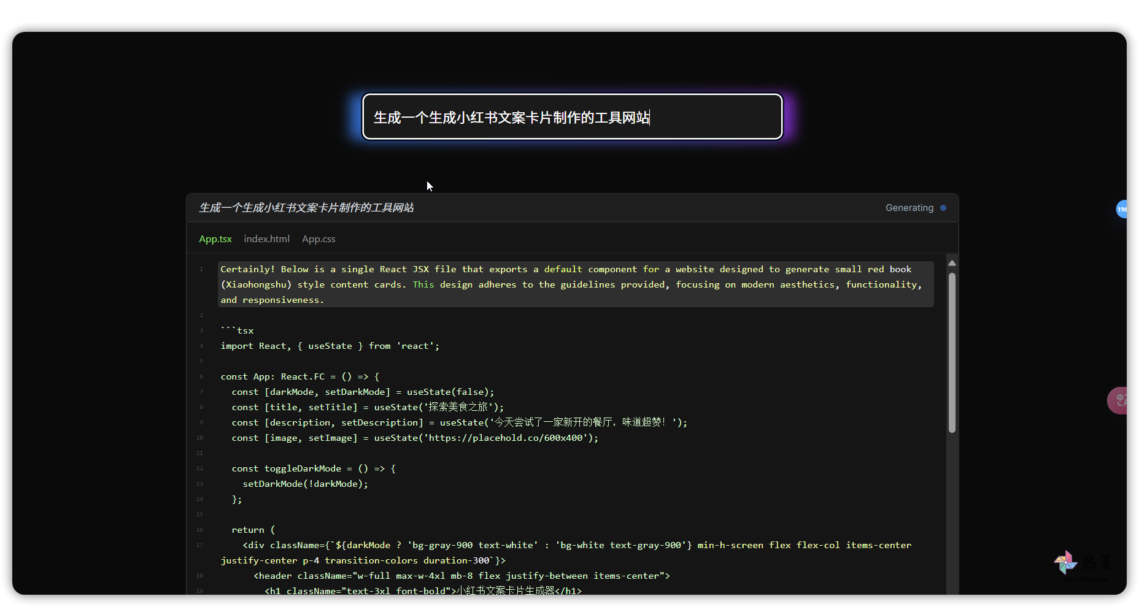
Task: Select the highlighted 'Certainly!' description block
Action: pyautogui.click(x=576, y=284)
